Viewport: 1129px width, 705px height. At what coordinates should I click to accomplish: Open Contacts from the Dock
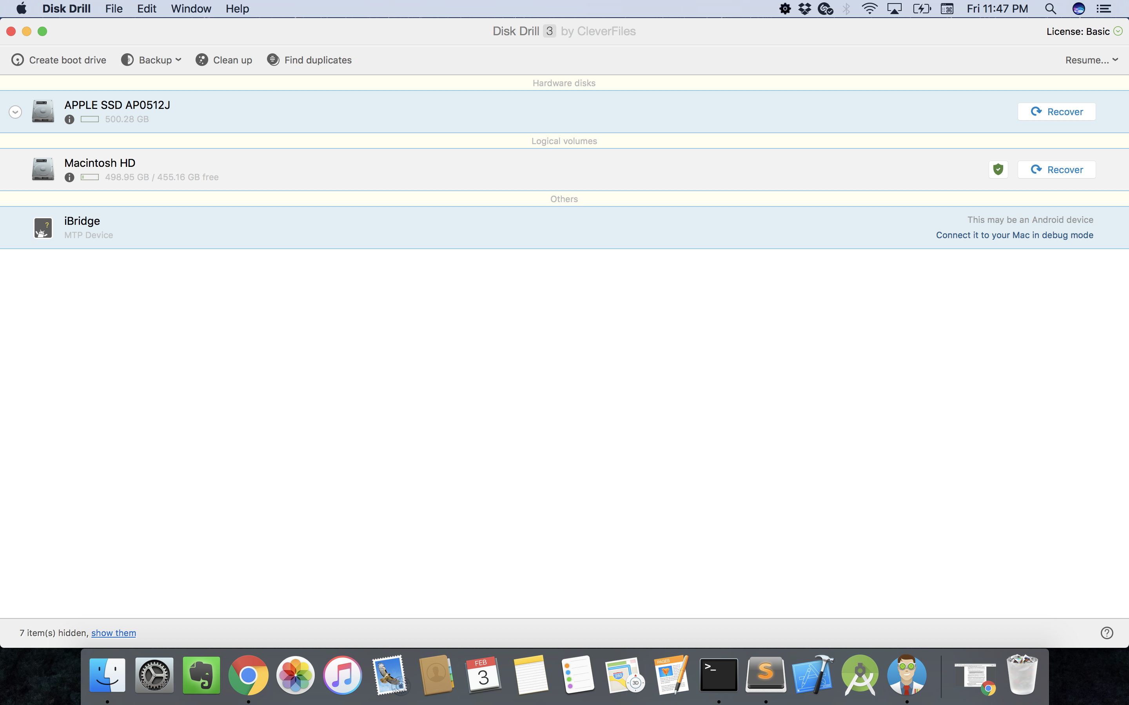coord(436,675)
